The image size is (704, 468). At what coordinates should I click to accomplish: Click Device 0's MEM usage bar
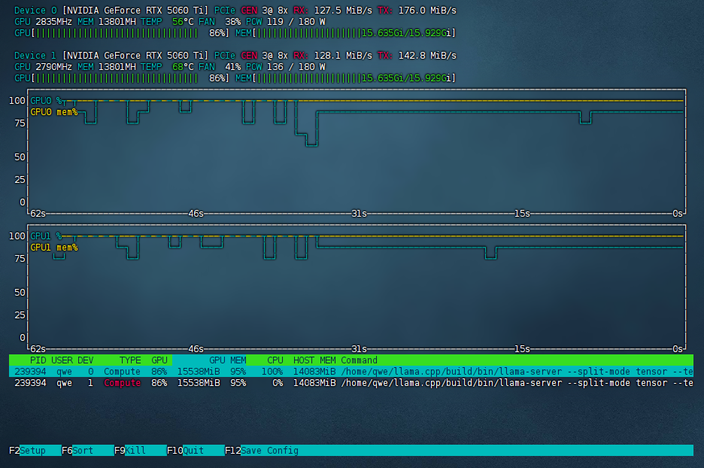point(345,33)
